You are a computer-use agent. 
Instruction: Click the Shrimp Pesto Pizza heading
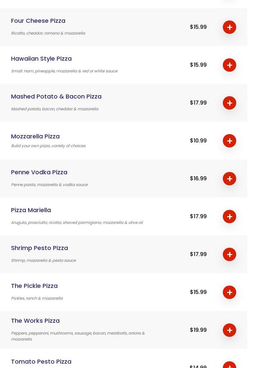pyautogui.click(x=40, y=248)
